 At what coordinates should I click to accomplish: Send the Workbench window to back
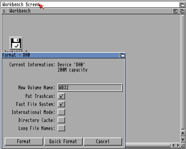(x=182, y=11)
